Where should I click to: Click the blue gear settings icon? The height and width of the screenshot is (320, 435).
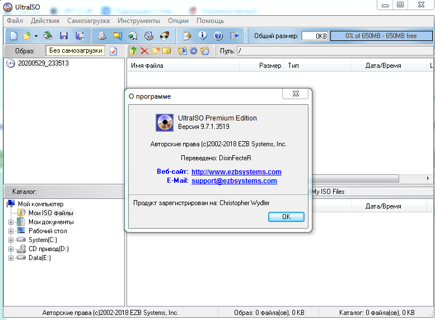point(193,51)
